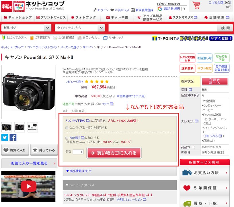Click the なんでも下取 badge
234x207 pixels.
(x=222, y=58)
